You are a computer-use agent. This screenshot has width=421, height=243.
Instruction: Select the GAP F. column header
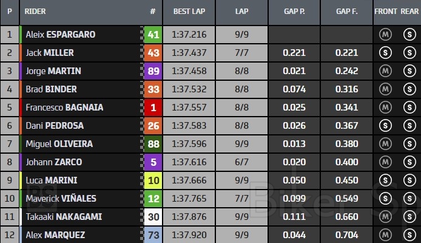(346, 12)
